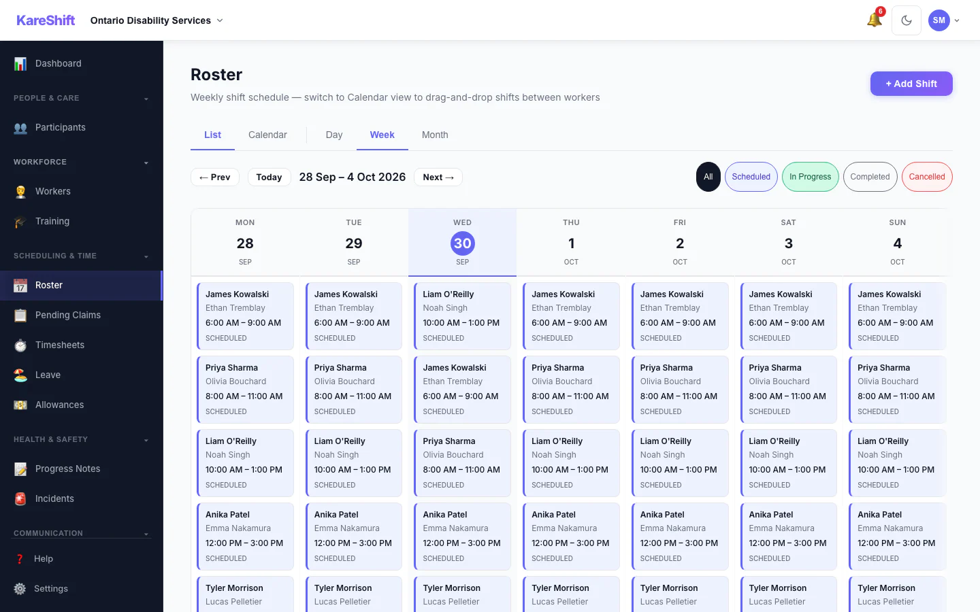Open the SM user avatar menu
The width and height of the screenshot is (980, 612).
coord(944,20)
